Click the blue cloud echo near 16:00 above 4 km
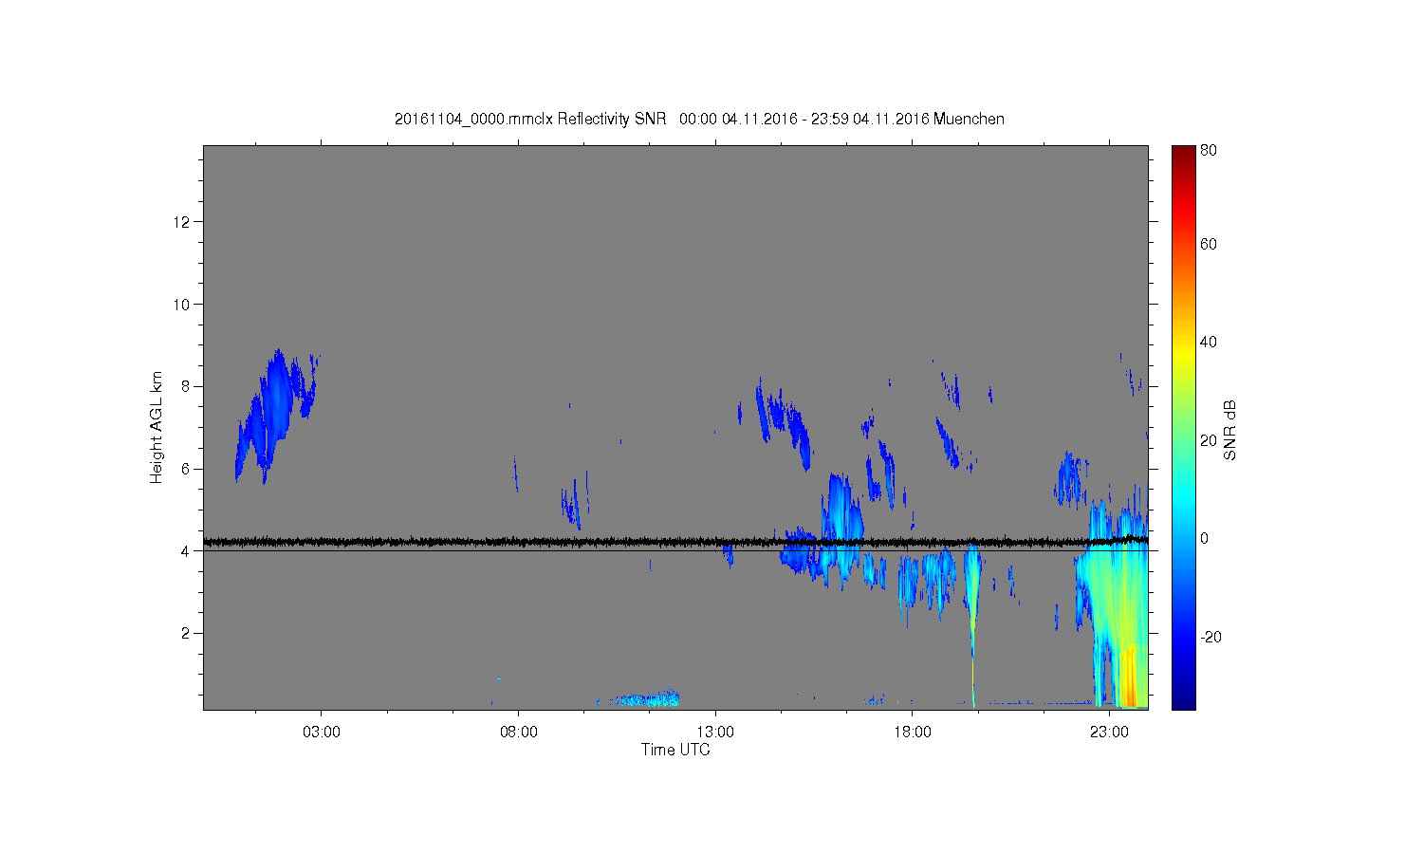The image size is (1423, 854). [x=841, y=508]
